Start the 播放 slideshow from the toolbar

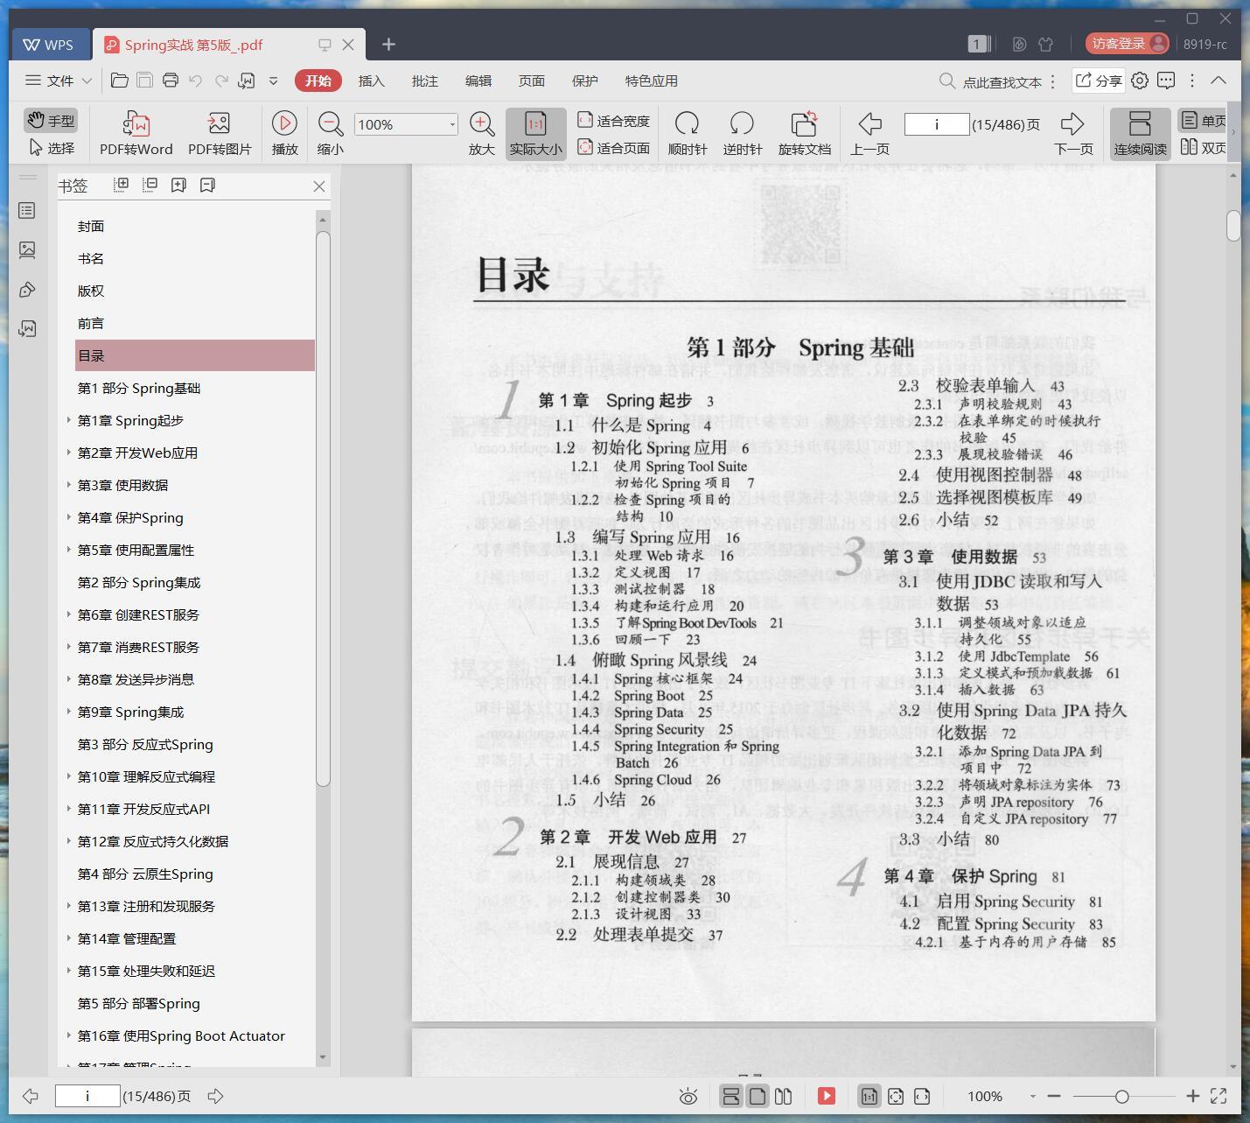tap(284, 133)
